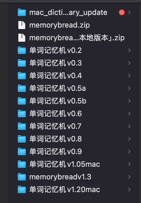Screen dimensions: 141x203
Task: Expand the 单词记忆机 v0.3 chevron
Action: tap(129, 63)
